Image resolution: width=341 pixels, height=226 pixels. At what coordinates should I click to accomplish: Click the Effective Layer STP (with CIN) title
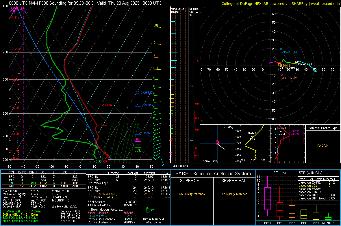point(298,173)
